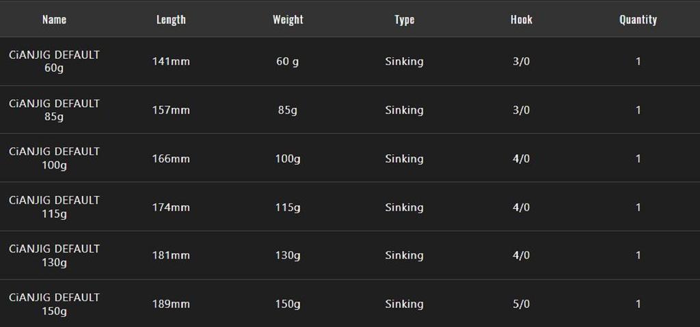
Task: Click quantity 1 in the 130g row
Action: (x=638, y=255)
